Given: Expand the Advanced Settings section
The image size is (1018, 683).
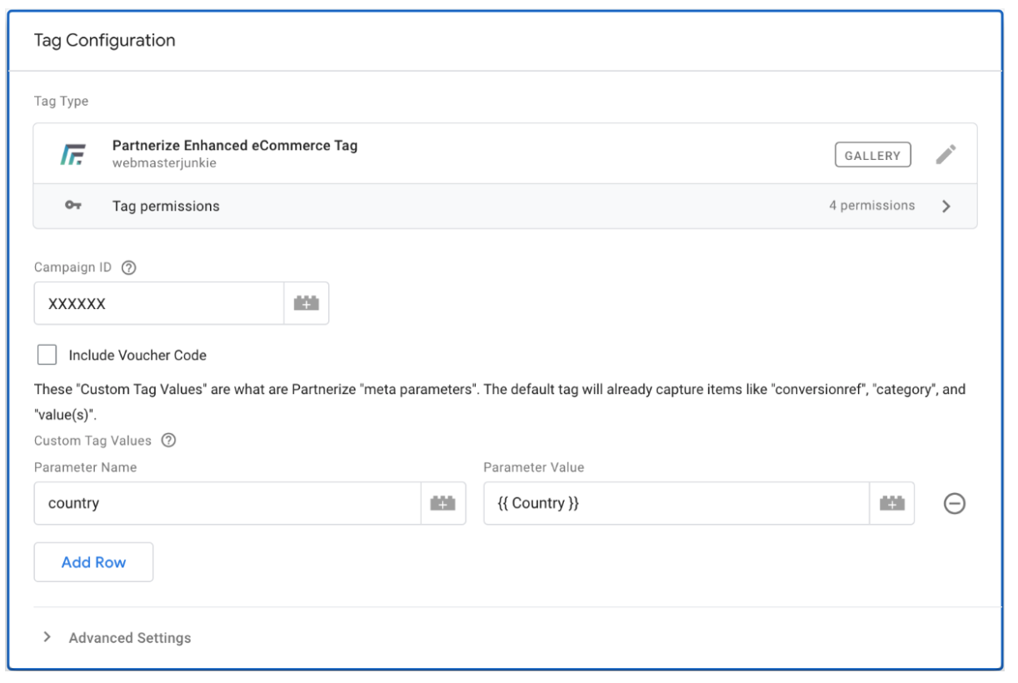Looking at the screenshot, I should coord(47,637).
